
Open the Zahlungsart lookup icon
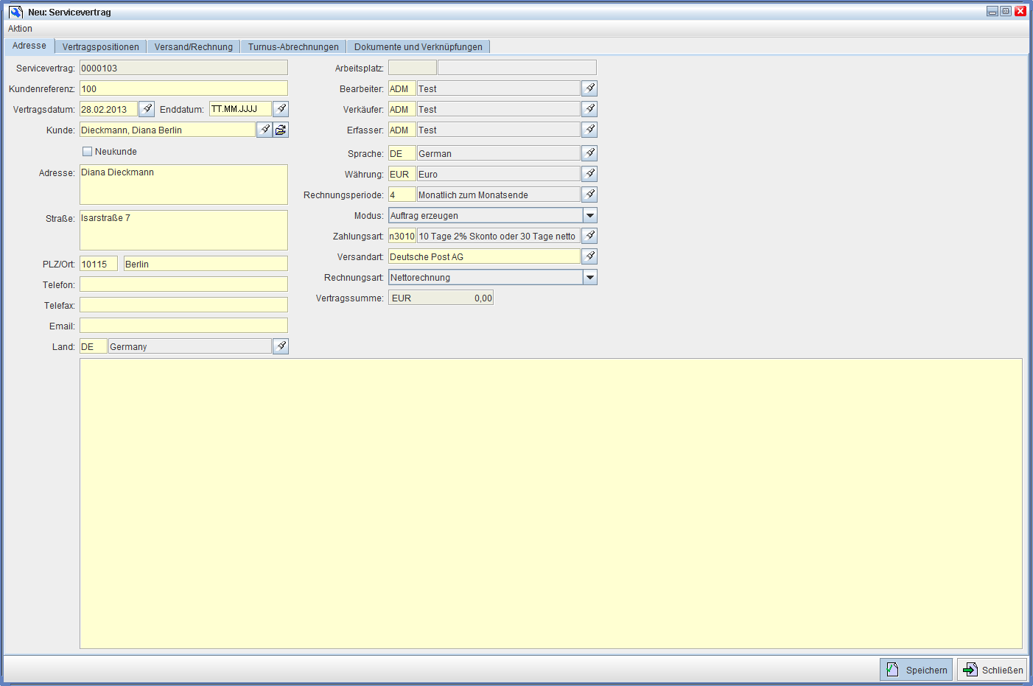click(x=589, y=236)
